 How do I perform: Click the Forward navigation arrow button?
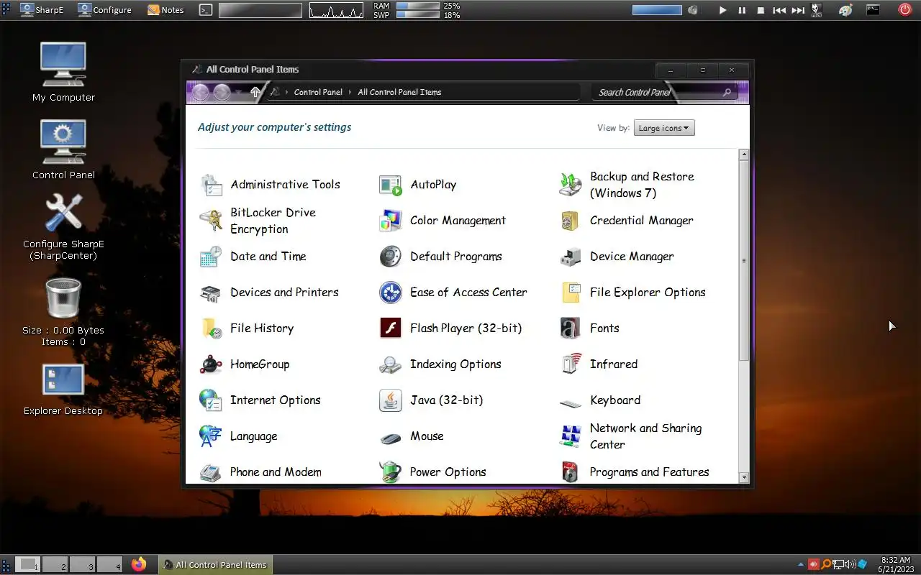coord(222,92)
